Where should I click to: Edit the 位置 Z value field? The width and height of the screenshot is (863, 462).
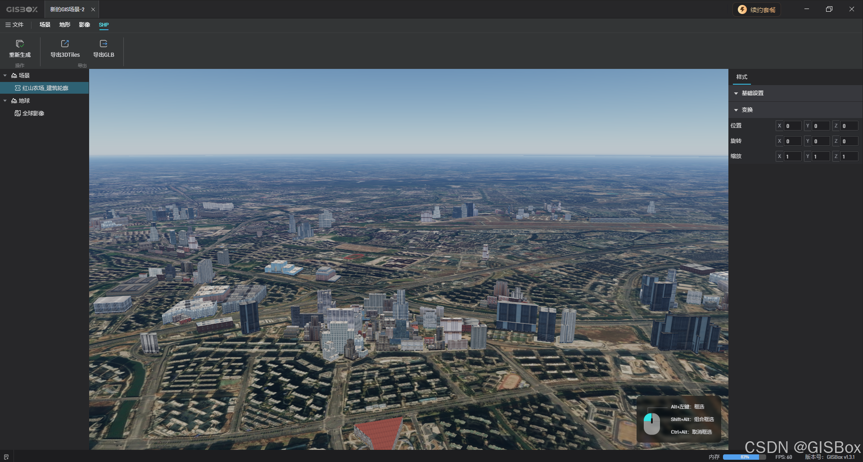coord(849,126)
